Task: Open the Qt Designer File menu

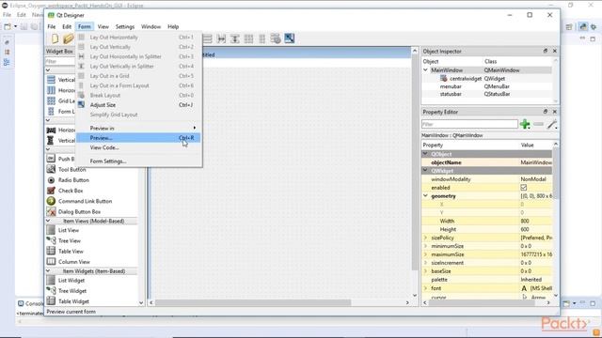Action: (x=52, y=27)
